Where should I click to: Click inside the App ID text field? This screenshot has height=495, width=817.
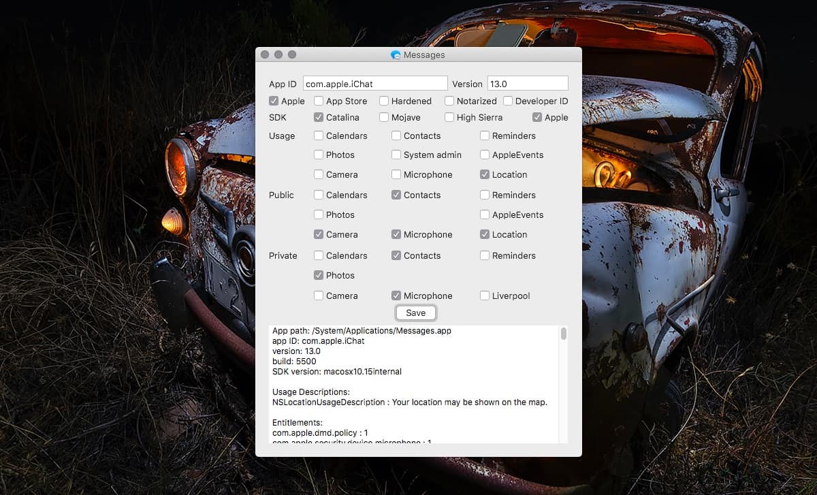click(x=374, y=83)
